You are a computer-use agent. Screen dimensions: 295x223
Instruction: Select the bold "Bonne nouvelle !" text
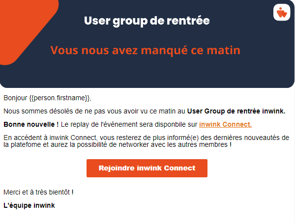pos(31,124)
